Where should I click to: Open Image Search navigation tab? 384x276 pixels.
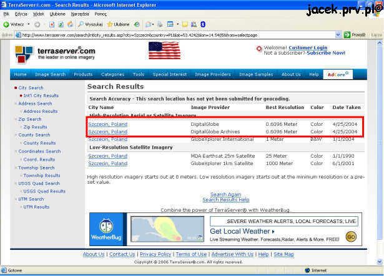point(50,74)
